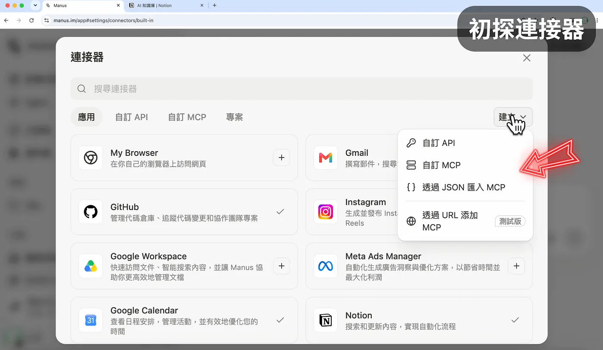The image size is (603, 350).
Task: Click the My Browser Chrome icon
Action: point(90,158)
